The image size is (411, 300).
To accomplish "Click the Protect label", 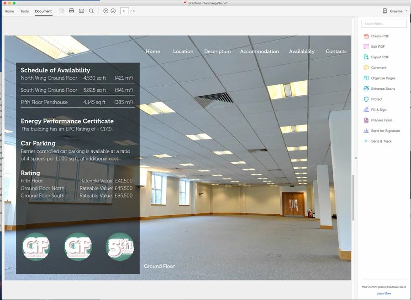I will pos(377,99).
